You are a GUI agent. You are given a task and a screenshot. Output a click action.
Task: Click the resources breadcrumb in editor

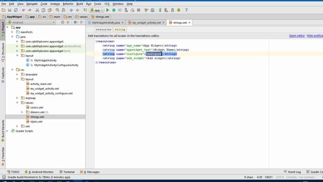[x=103, y=29]
